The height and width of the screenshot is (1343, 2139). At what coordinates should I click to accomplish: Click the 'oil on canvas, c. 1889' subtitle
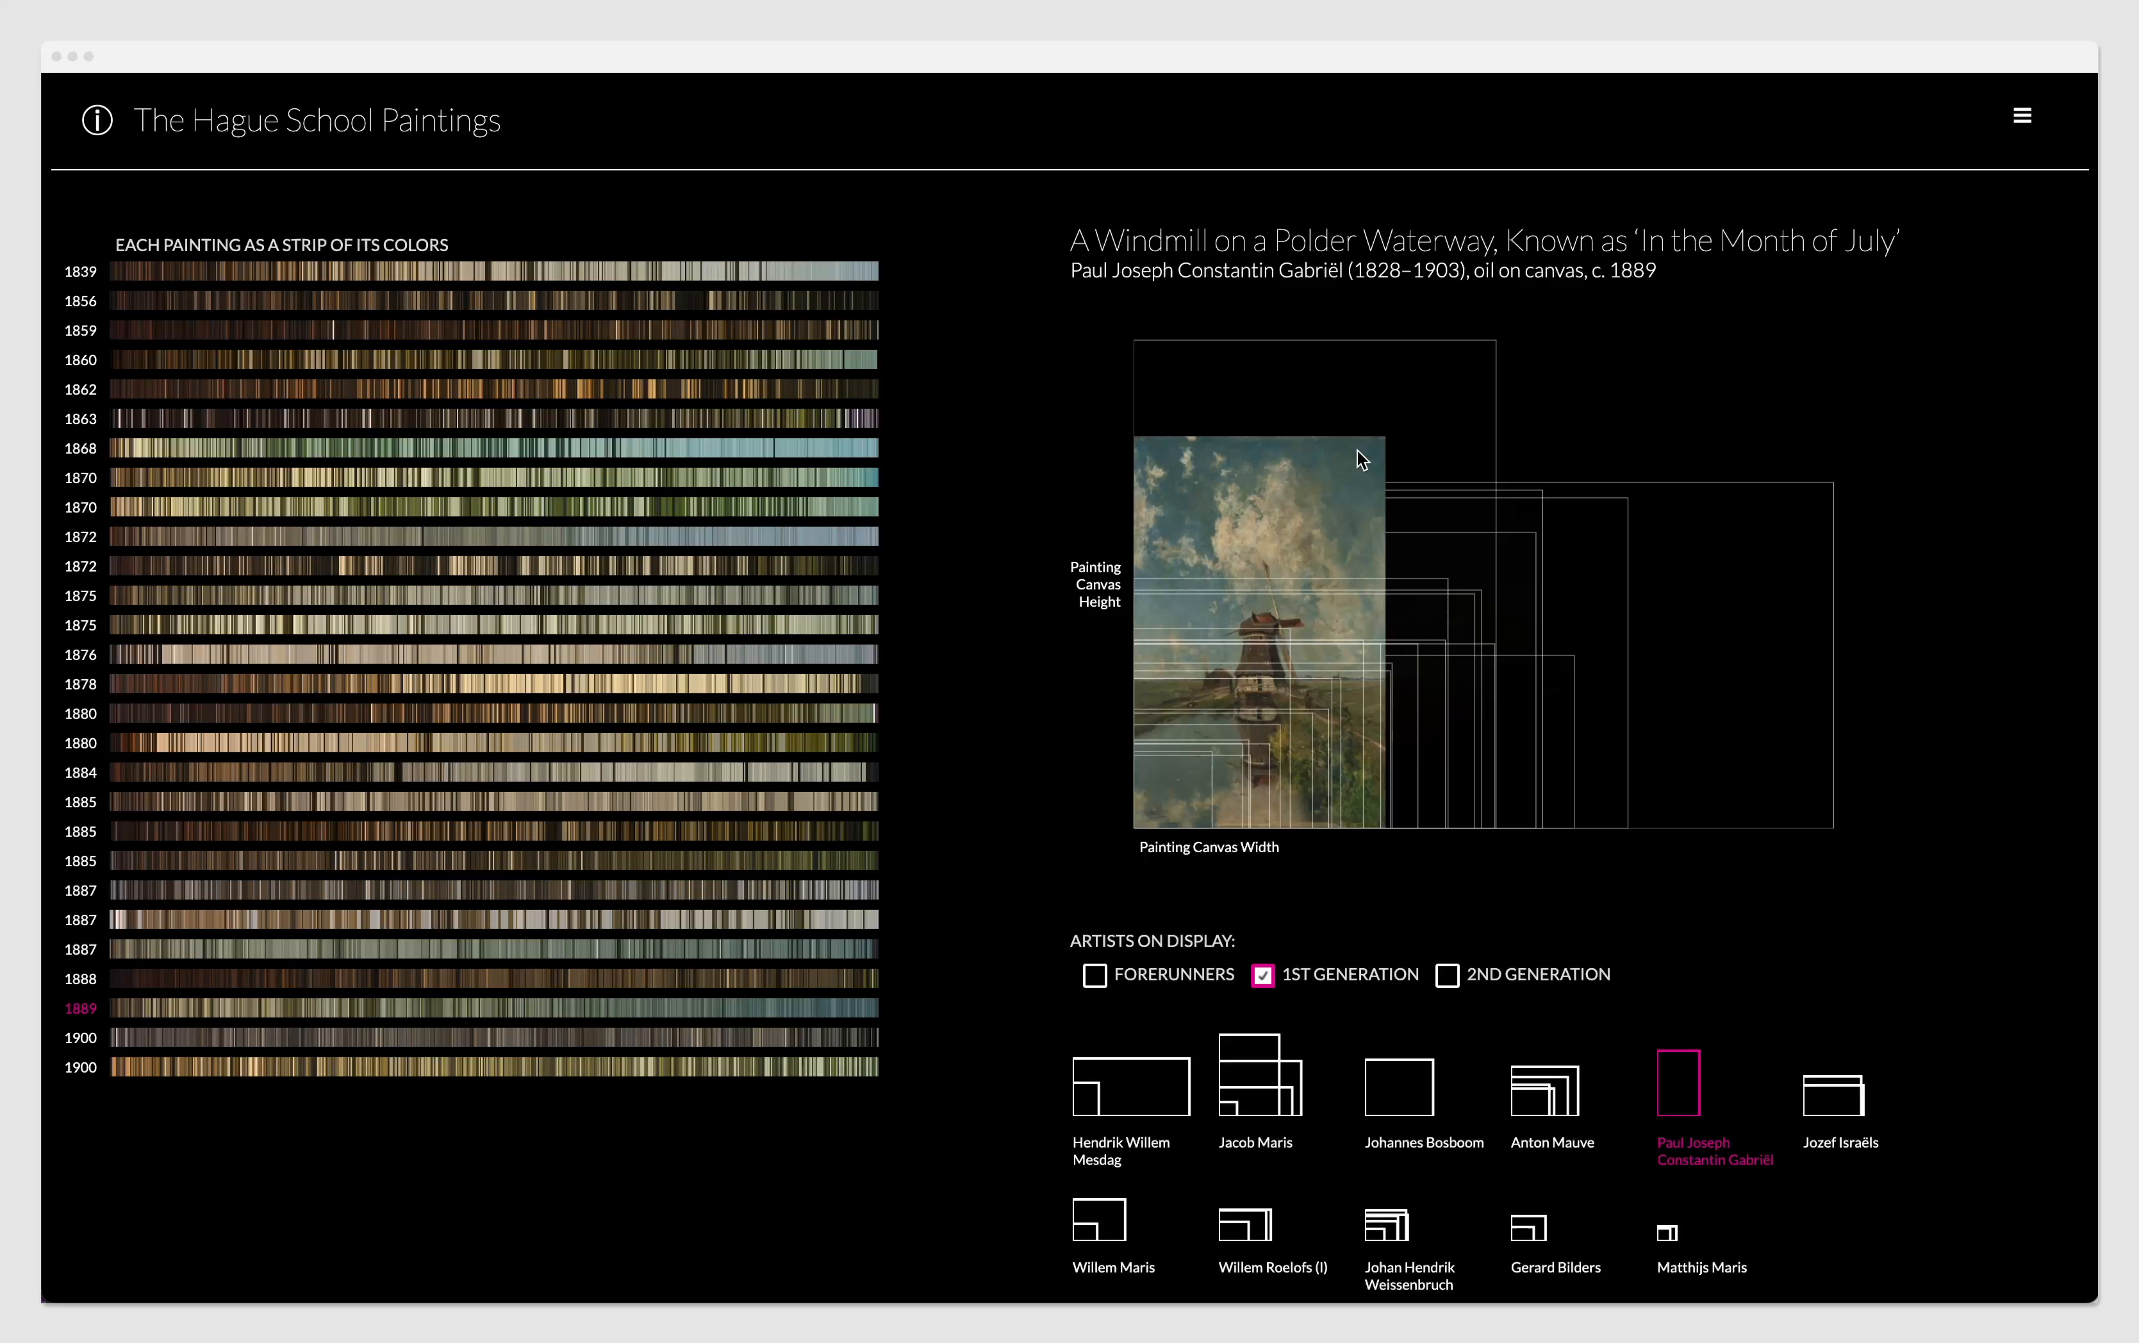pos(1564,270)
